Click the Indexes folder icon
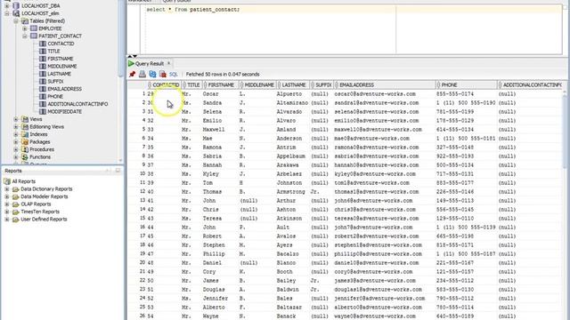 (25, 134)
